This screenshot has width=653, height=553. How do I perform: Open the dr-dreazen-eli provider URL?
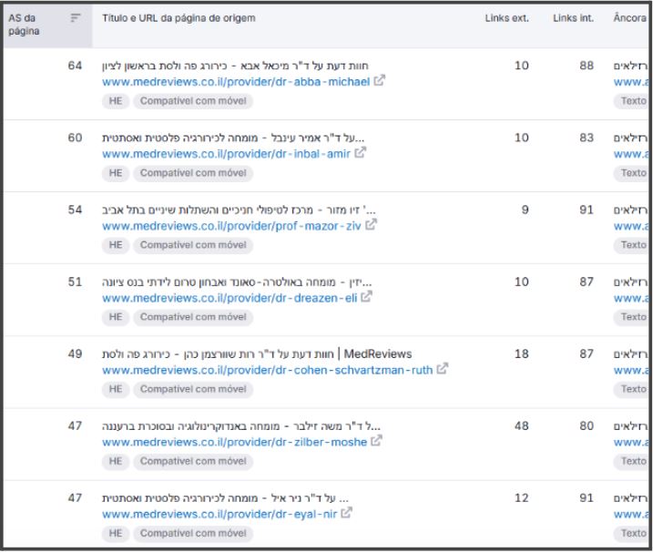[x=230, y=298]
